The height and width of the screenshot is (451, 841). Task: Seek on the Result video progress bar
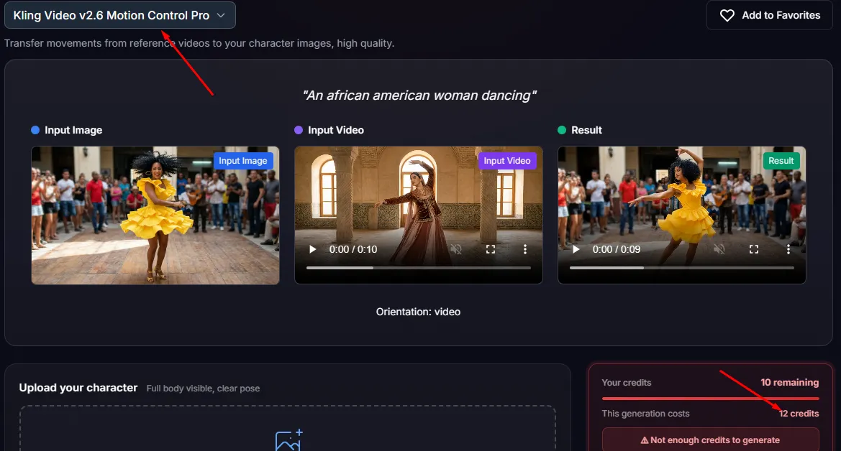pos(682,267)
